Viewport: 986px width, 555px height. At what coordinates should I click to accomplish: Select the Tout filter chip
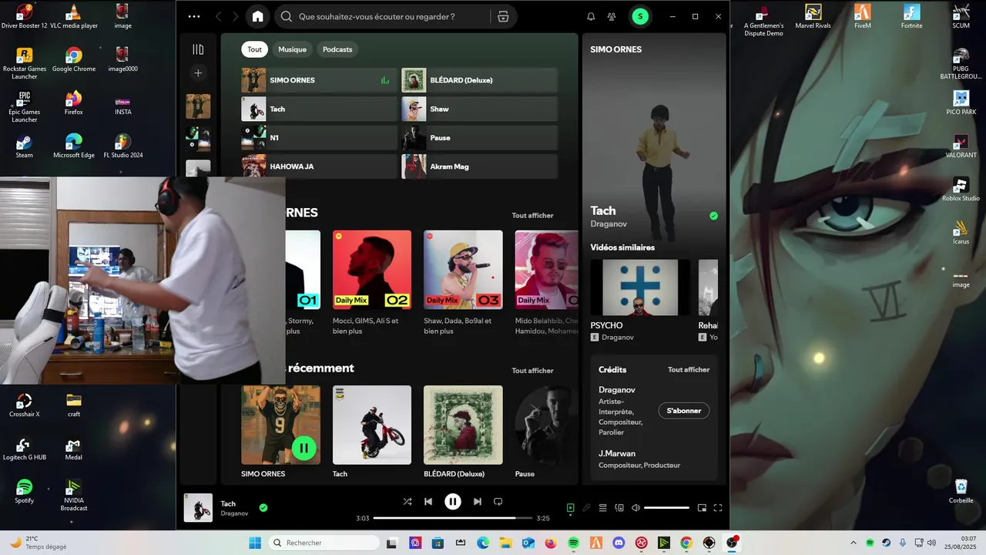[254, 49]
